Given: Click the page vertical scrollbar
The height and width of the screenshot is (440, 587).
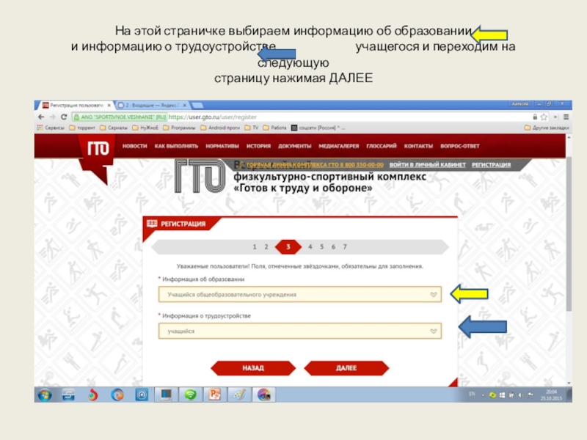Looking at the screenshot, I should [569, 234].
